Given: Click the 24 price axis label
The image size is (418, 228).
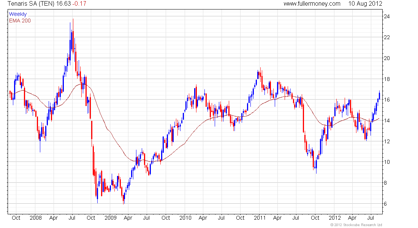Looking at the screenshot, I should pyautogui.click(x=386, y=17).
